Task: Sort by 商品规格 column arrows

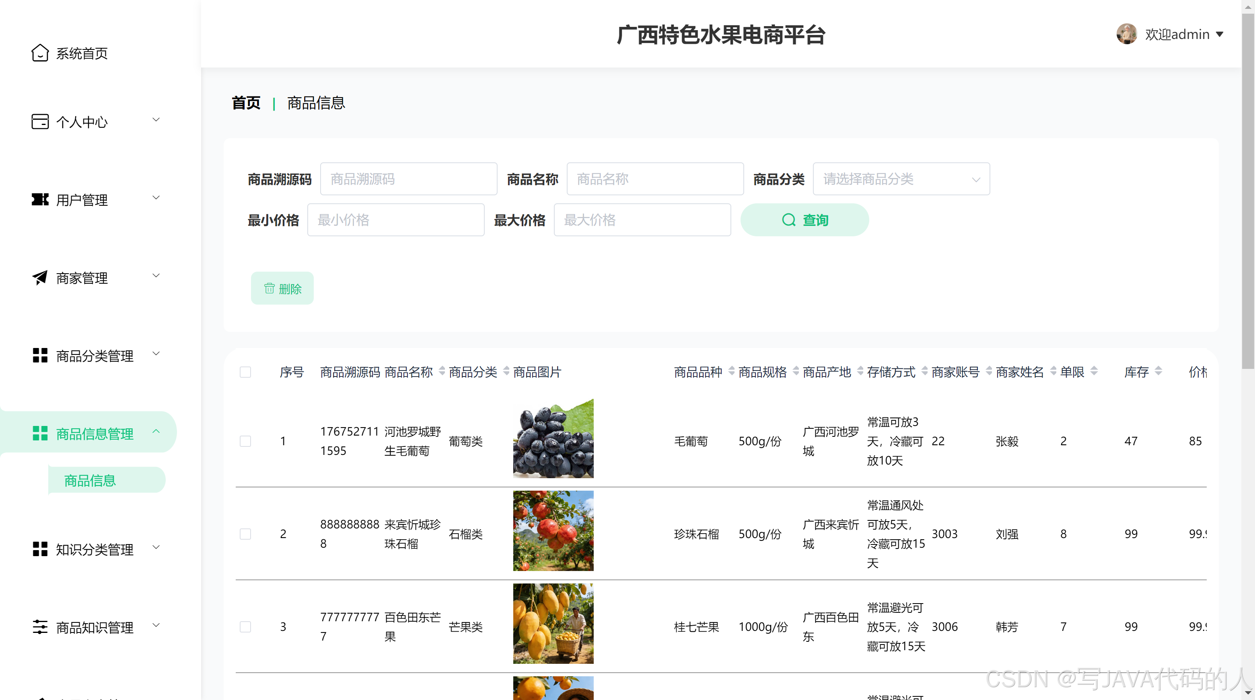Action: coord(796,371)
